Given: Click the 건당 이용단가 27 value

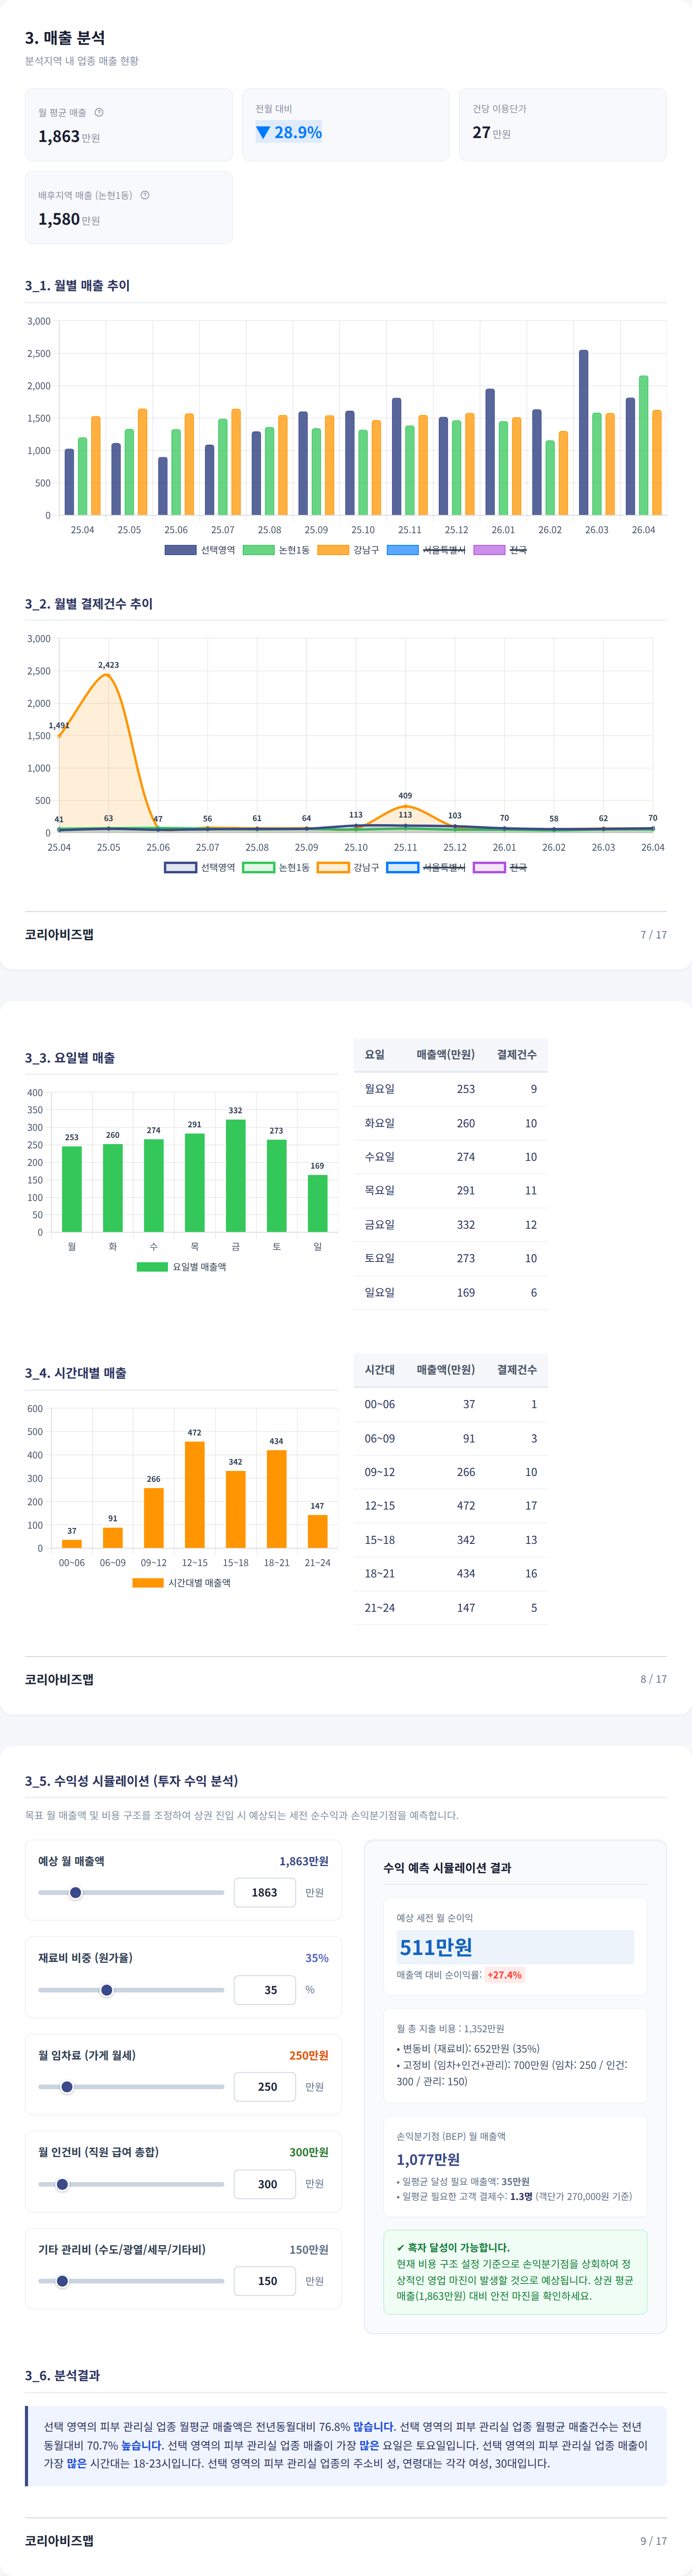Looking at the screenshot, I should [x=481, y=132].
